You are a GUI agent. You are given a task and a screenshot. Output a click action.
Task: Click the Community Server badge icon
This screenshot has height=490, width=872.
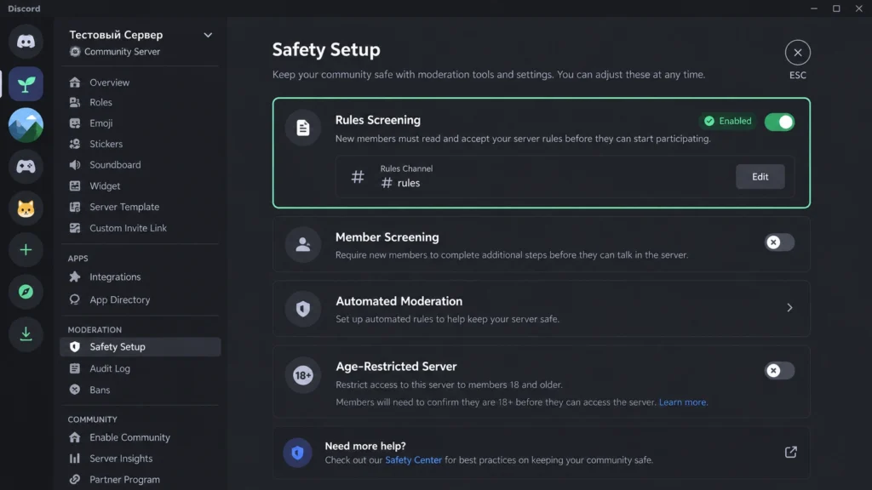coord(75,52)
